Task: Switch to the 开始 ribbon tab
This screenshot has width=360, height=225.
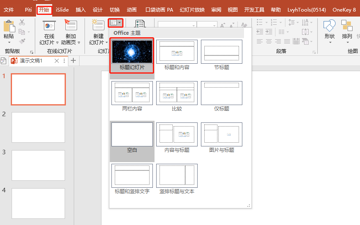Action: tap(44, 10)
